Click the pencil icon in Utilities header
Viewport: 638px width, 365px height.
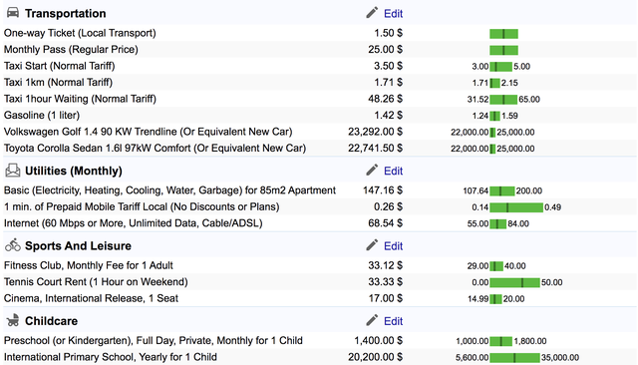pos(372,171)
